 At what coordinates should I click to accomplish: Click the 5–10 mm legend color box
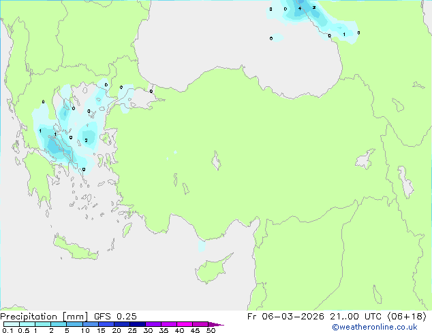[x=74, y=324]
